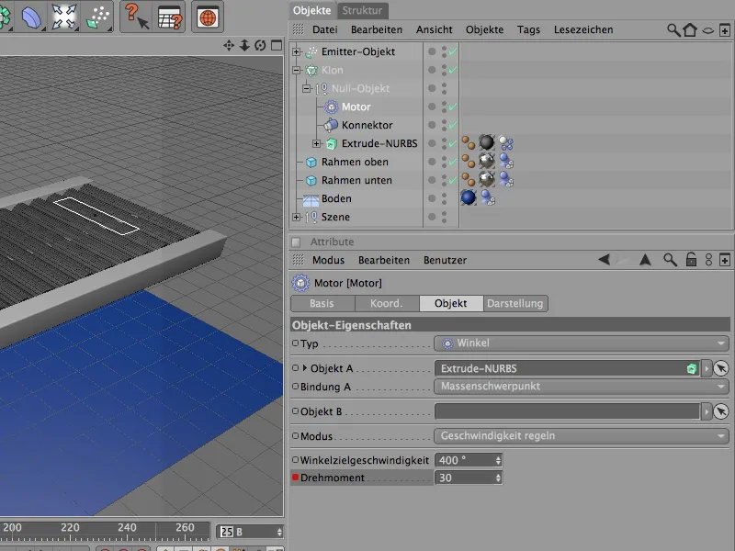Click the up arrow in Attribute manager
Viewport: 735px width, 551px height.
click(646, 260)
